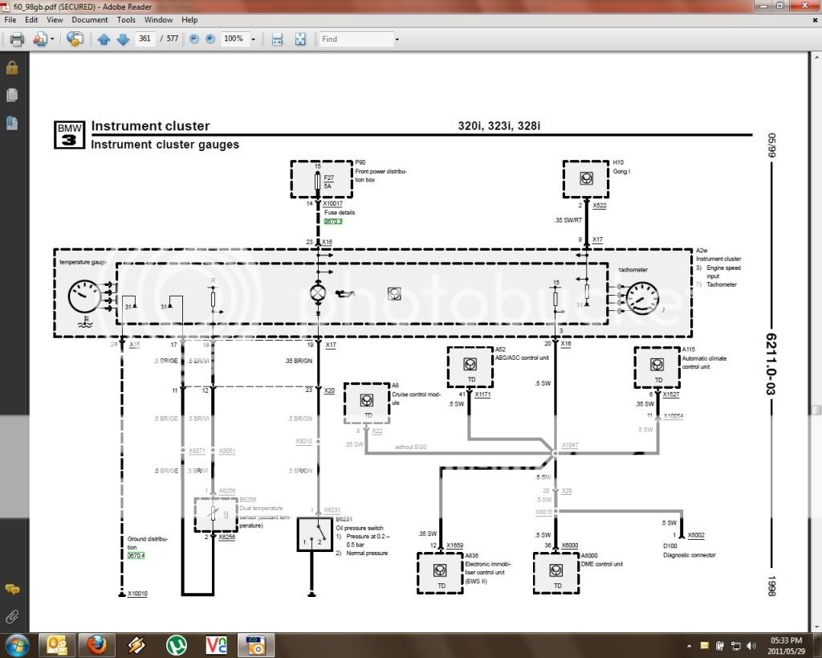
Task: Open the Document menu
Action: [x=90, y=19]
